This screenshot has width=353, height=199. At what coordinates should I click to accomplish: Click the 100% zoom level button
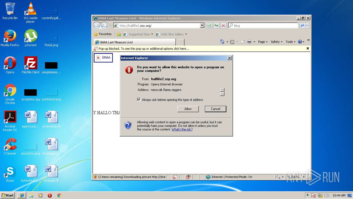294,177
